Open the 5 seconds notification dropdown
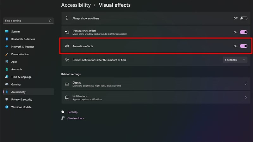 click(235, 60)
